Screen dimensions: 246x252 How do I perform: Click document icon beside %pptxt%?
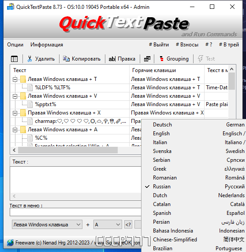30,104
